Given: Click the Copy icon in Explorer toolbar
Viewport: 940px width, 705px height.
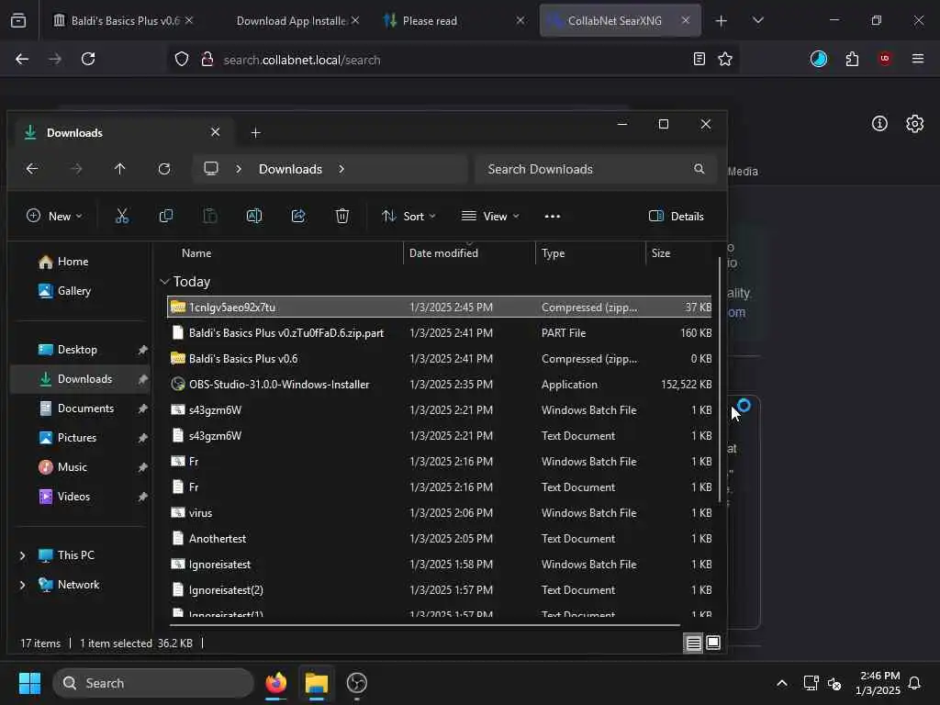Looking at the screenshot, I should (x=166, y=216).
